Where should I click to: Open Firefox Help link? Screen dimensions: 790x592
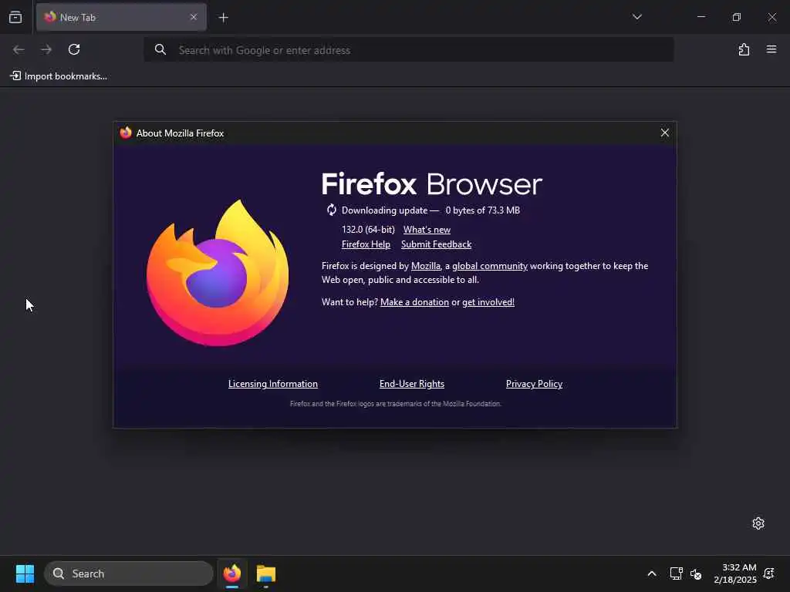point(366,244)
